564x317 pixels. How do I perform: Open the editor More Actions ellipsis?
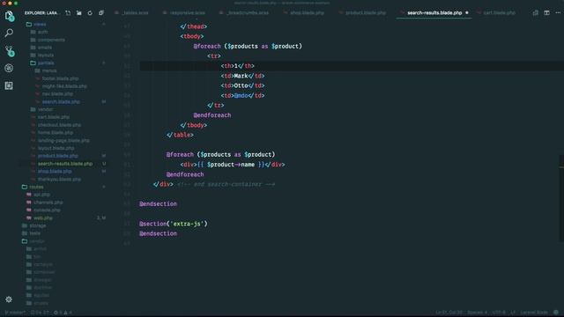[558, 13]
